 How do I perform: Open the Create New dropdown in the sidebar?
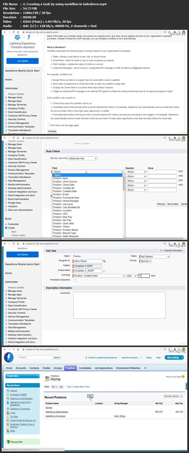pos(23,376)
